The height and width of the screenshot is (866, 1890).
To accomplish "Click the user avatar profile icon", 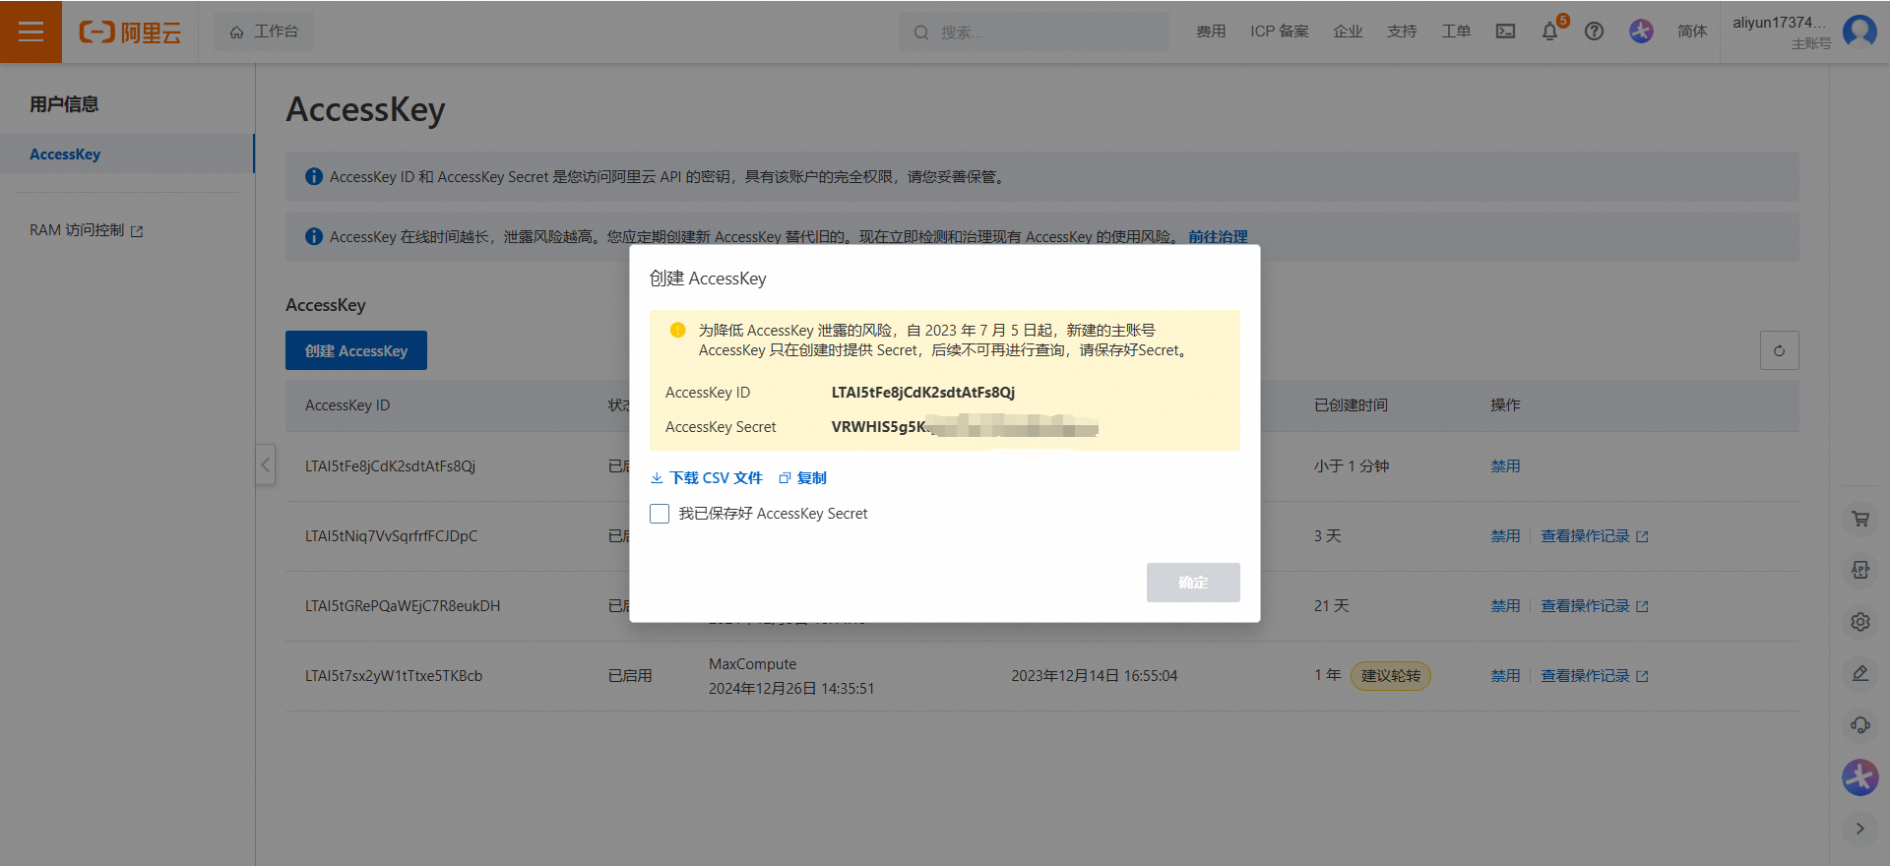I will click(1858, 31).
